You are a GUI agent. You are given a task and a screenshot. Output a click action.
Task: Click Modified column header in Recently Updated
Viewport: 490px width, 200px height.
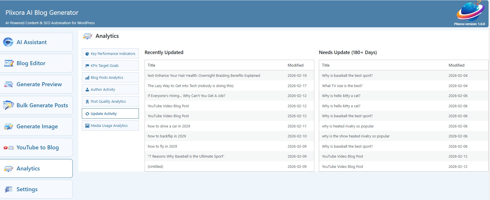295,65
